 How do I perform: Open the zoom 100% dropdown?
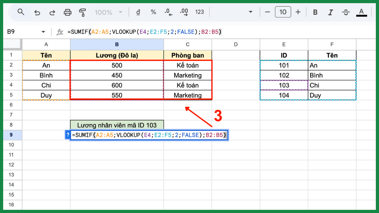(x=108, y=12)
